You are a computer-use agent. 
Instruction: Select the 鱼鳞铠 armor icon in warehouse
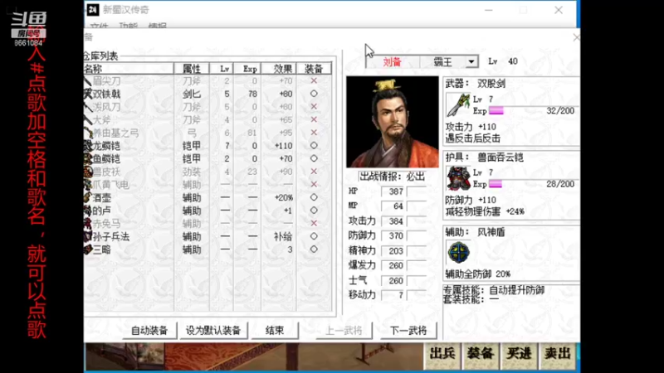88,159
